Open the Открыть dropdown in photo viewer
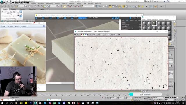 click(x=24, y=26)
